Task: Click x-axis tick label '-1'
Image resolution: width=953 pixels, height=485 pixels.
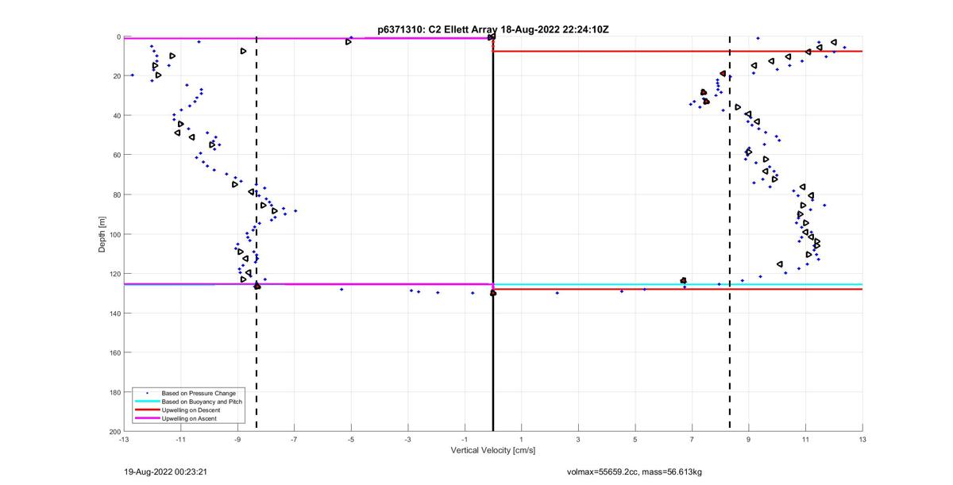Action: [465, 439]
